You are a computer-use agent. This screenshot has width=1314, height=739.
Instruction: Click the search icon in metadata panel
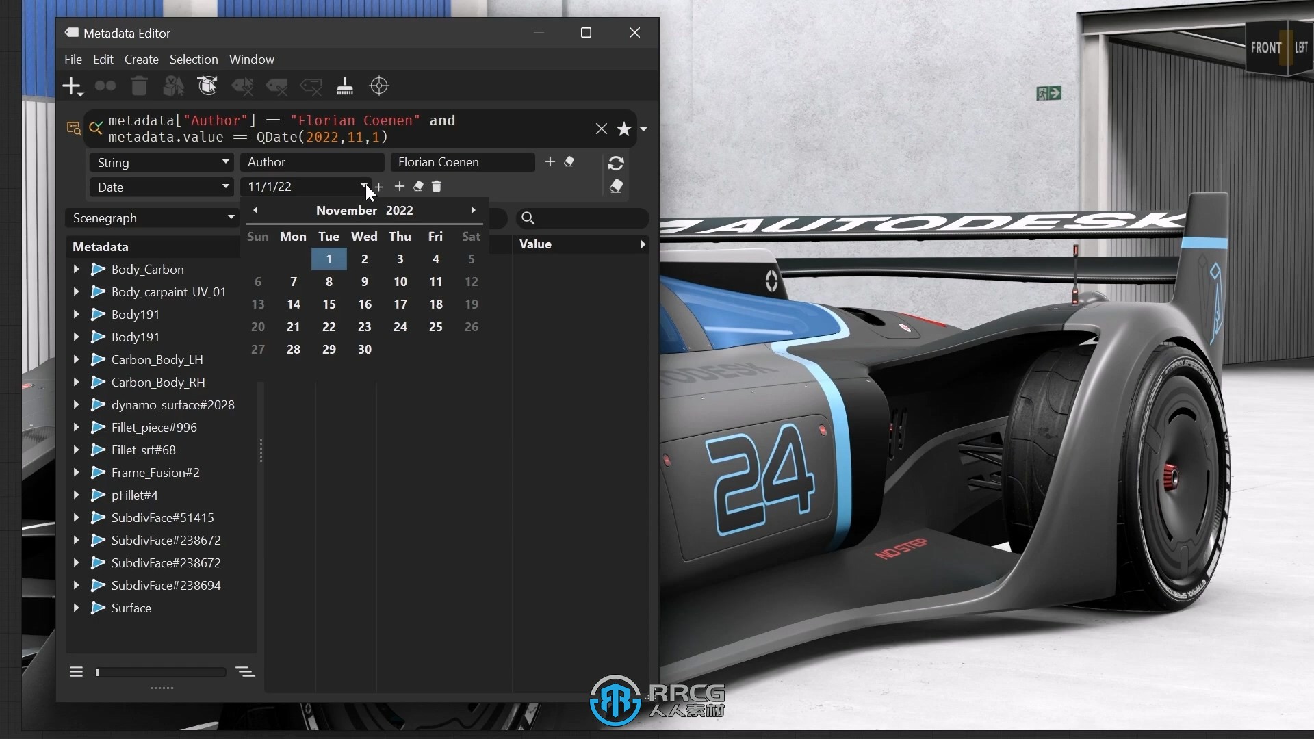[x=528, y=218]
